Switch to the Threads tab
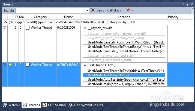195x111 pixels. pyautogui.click(x=31, y=105)
